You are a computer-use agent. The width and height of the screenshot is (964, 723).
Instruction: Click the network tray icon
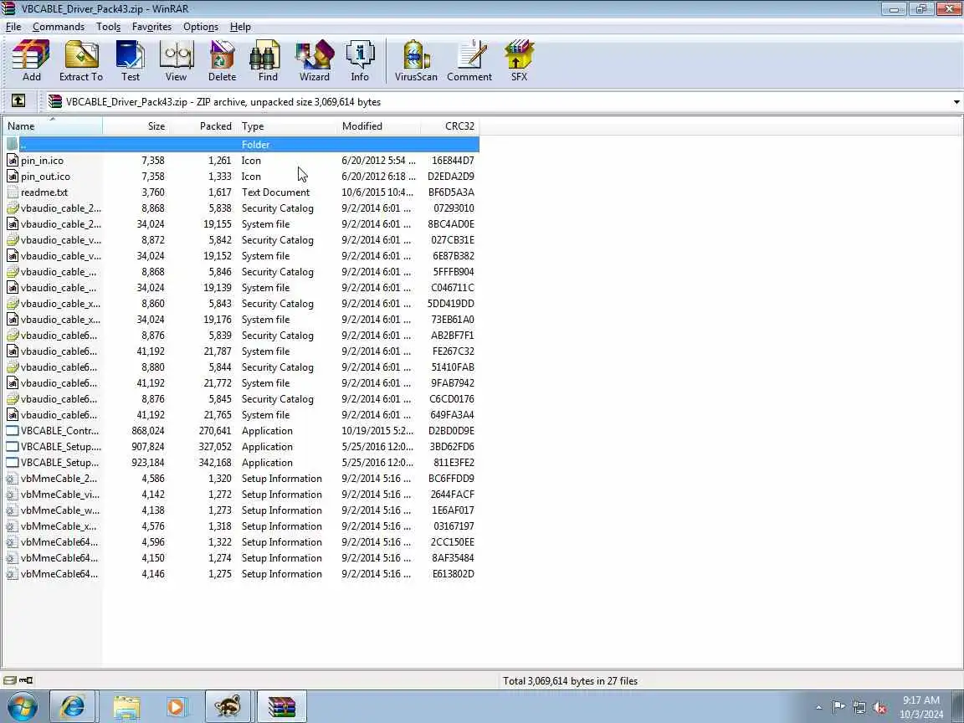pos(859,708)
